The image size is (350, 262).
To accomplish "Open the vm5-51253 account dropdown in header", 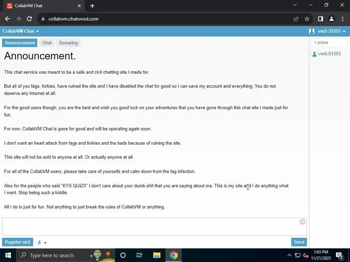I will click(332, 31).
